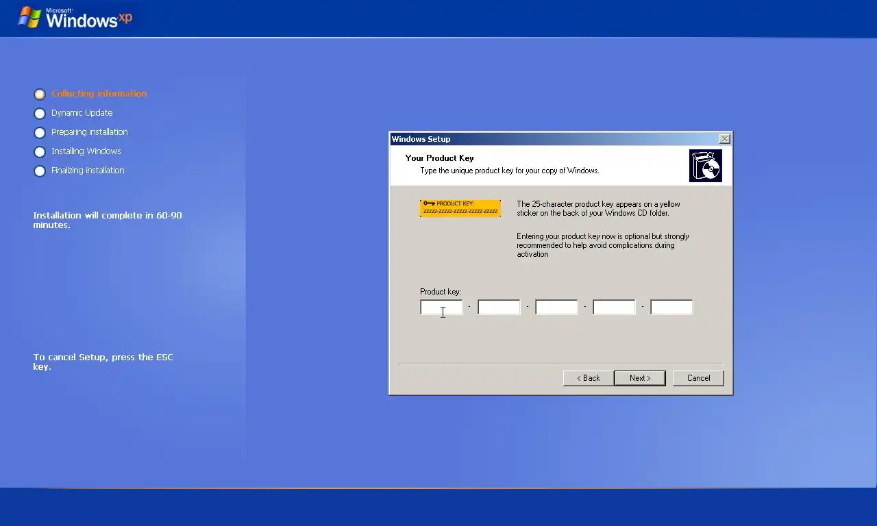Close Windows Setup via title bar X
877x526 pixels.
pyautogui.click(x=724, y=139)
